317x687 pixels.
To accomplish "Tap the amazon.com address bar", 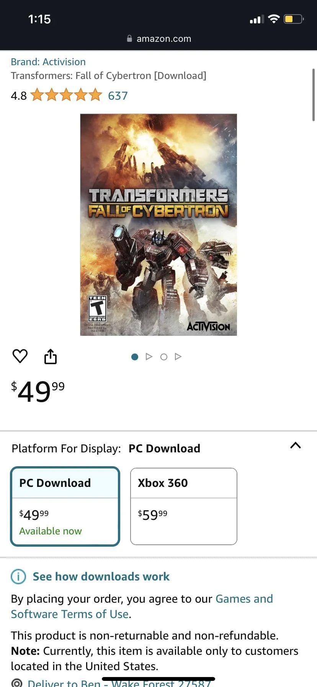I will click(158, 38).
